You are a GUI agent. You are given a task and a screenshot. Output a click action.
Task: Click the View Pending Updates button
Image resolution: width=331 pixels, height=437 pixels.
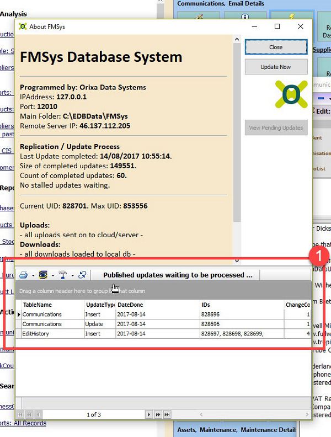coord(276,127)
